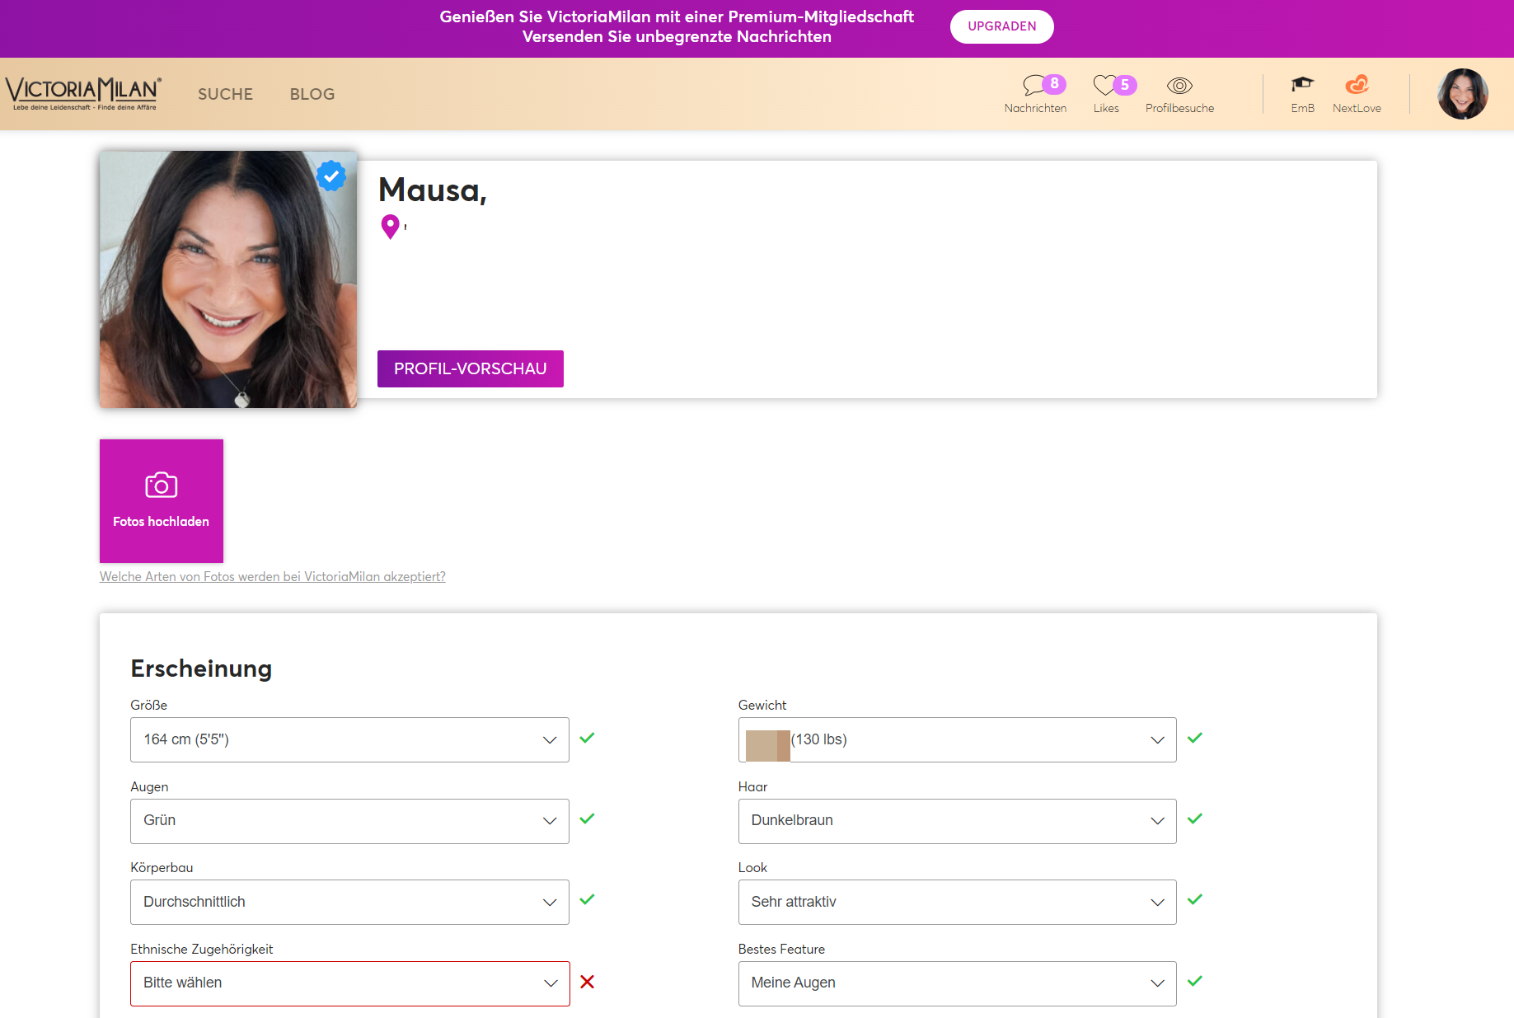The height and width of the screenshot is (1018, 1514).
Task: Click the green check next to Haar
Action: click(x=1195, y=819)
